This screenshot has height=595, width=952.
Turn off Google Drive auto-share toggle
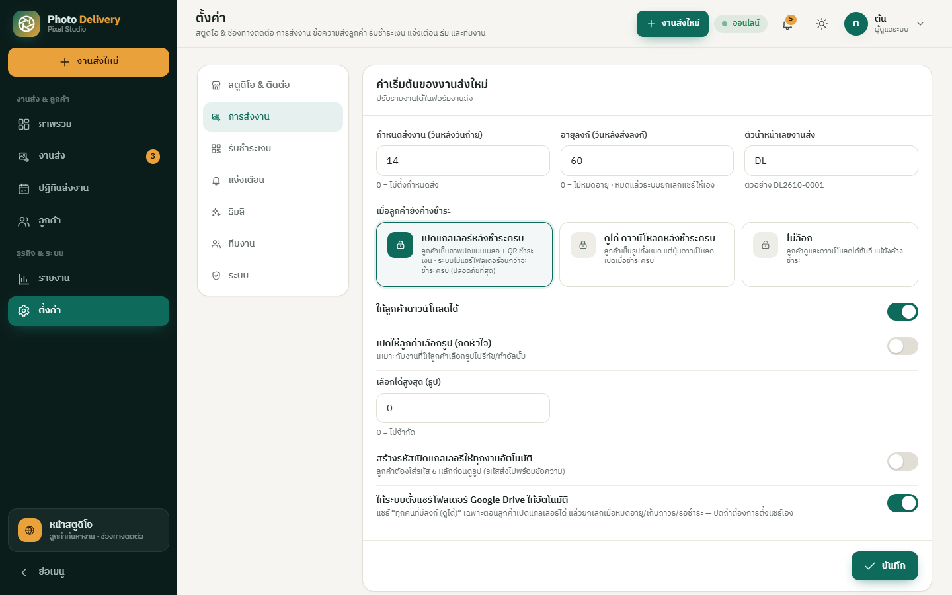coord(902,503)
